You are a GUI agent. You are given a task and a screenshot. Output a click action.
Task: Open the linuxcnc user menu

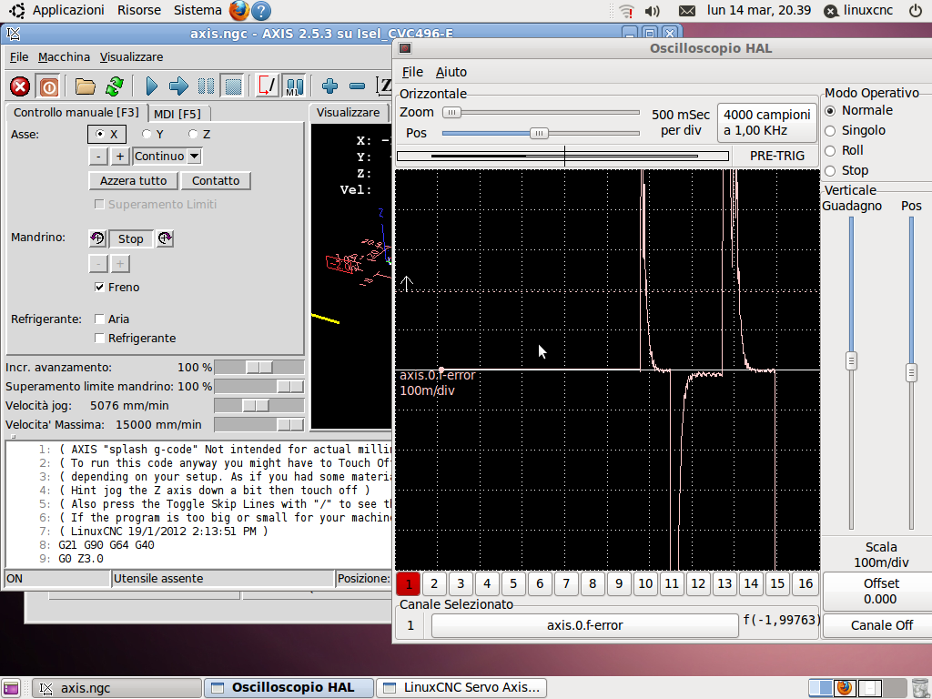click(859, 10)
